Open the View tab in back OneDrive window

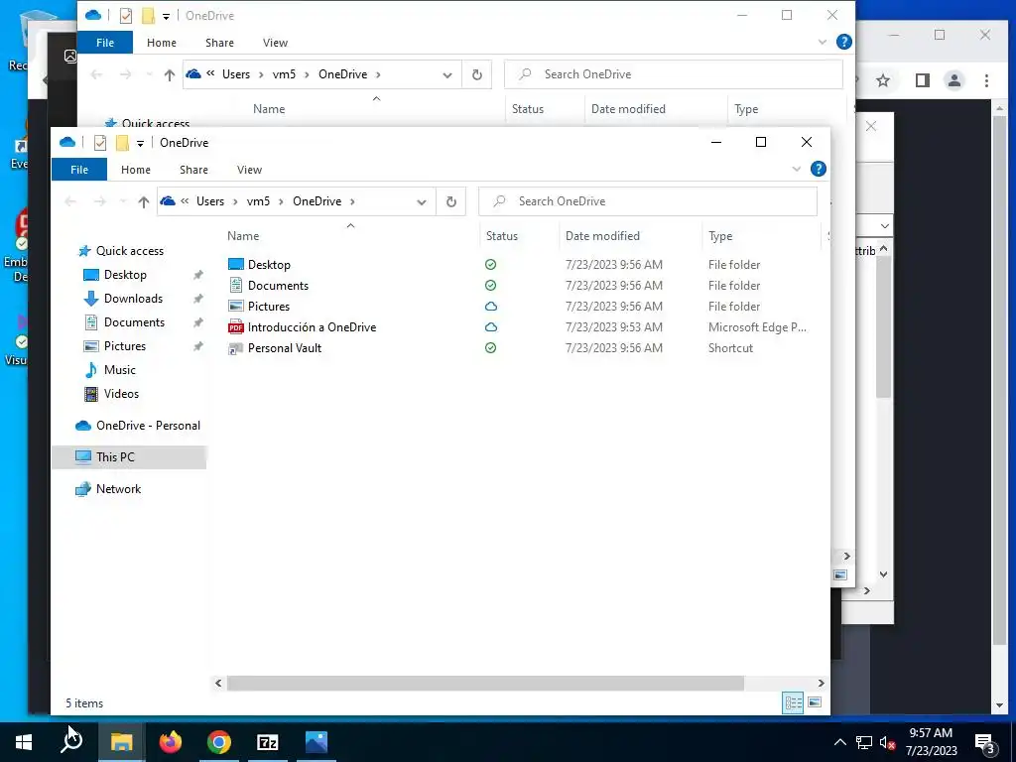[x=276, y=43]
